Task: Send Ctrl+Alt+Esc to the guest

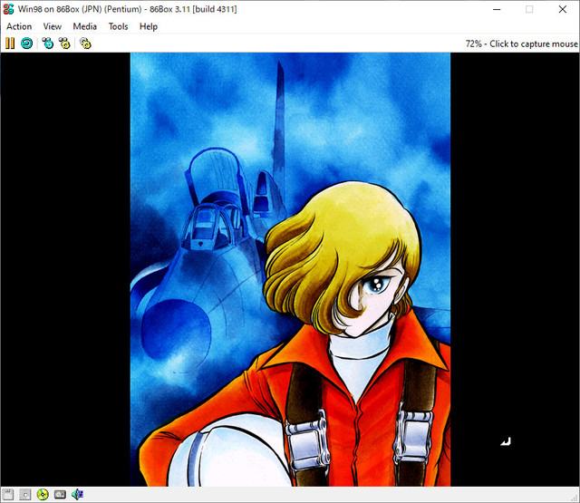Action: [x=64, y=44]
